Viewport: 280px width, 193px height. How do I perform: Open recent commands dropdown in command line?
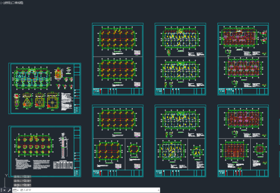point(16,190)
